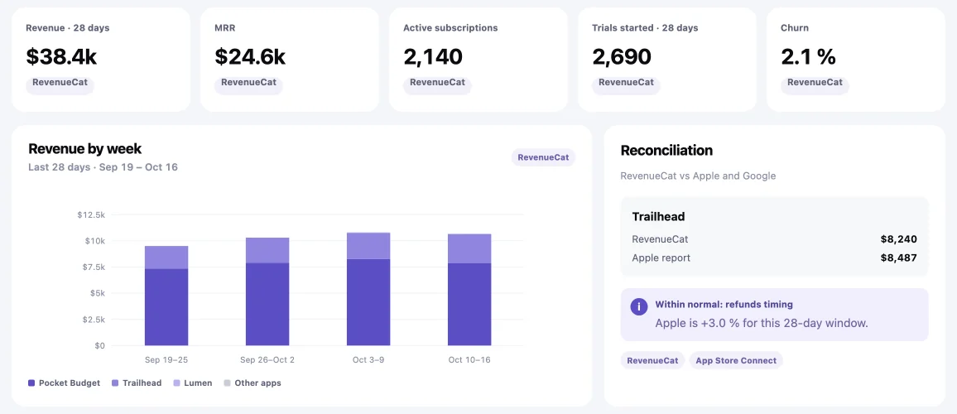
Task: Click the Trials started · 28 days card title
Action: [x=645, y=27]
